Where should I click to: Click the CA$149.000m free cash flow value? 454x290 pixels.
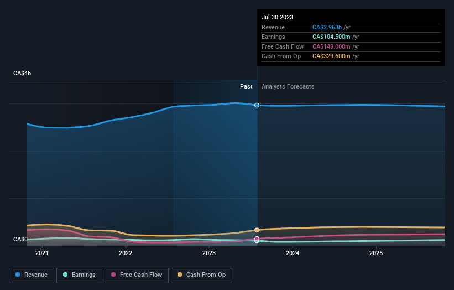click(331, 46)
